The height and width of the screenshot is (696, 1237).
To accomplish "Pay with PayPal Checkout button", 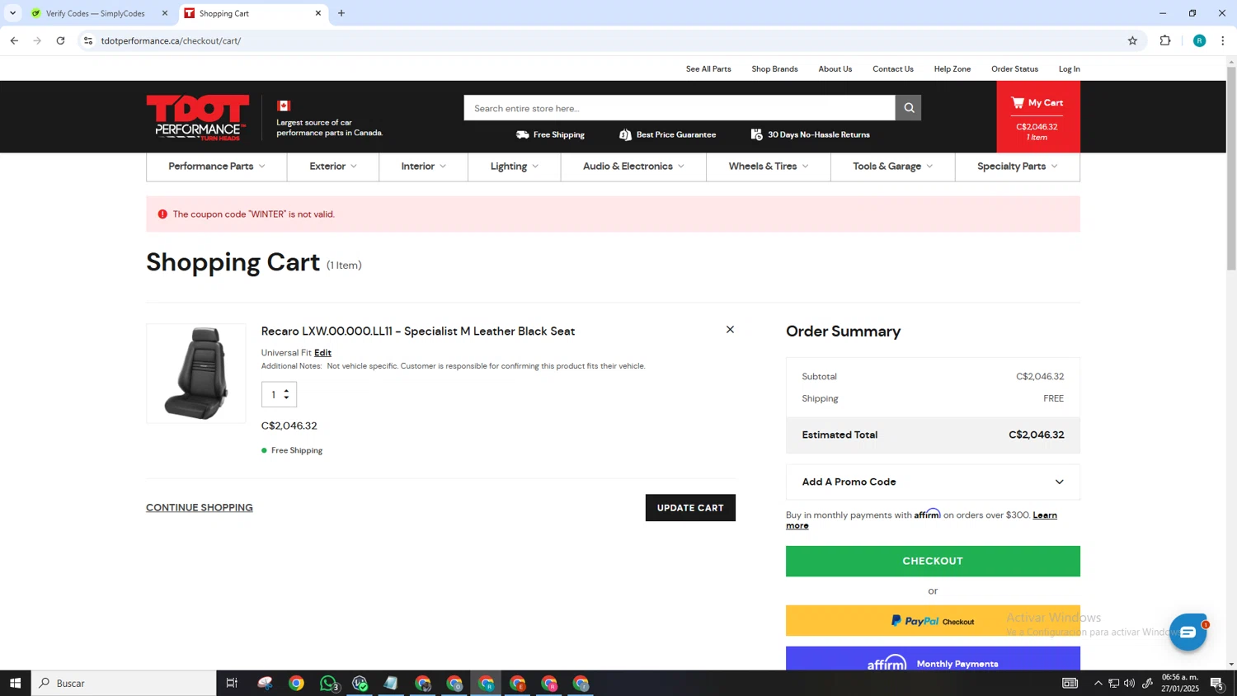I will [933, 621].
